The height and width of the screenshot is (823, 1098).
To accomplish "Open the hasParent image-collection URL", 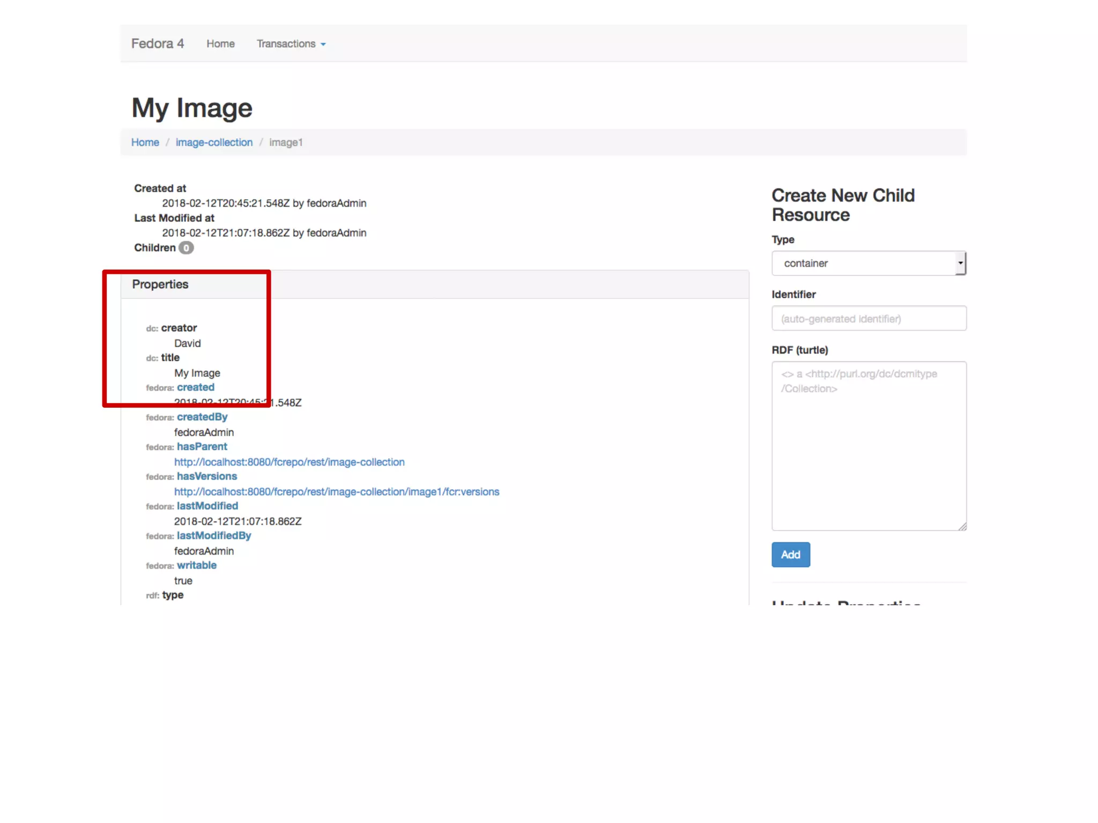I will [x=289, y=462].
